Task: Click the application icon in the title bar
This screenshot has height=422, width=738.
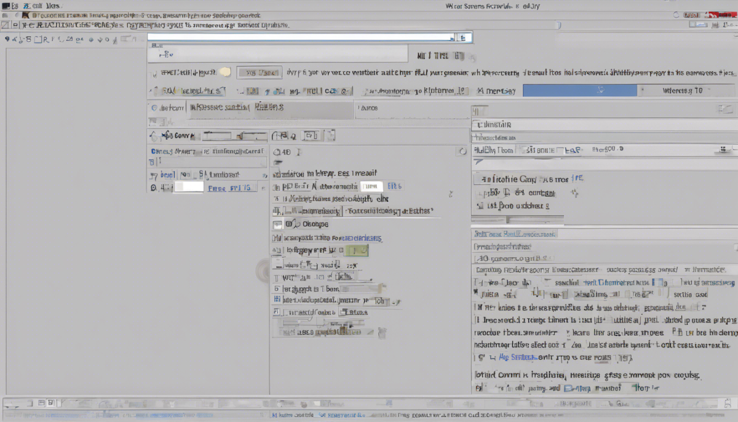Action: pyautogui.click(x=6, y=5)
